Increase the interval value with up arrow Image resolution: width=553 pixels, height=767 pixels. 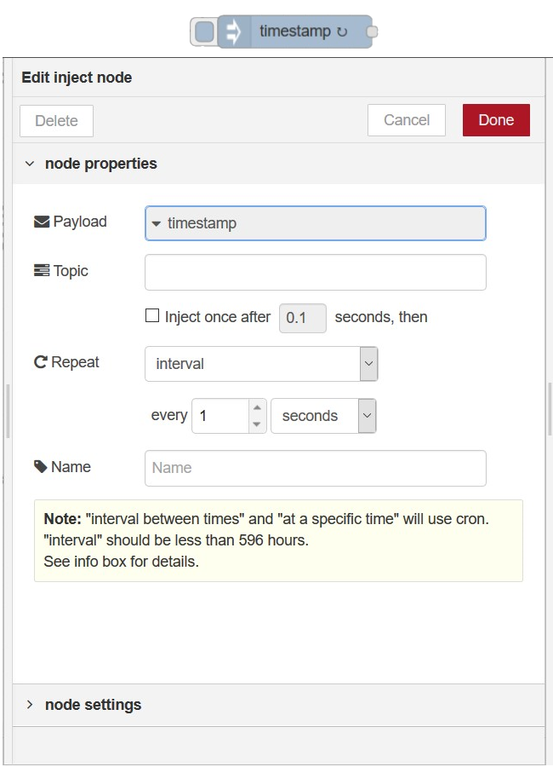(x=257, y=408)
